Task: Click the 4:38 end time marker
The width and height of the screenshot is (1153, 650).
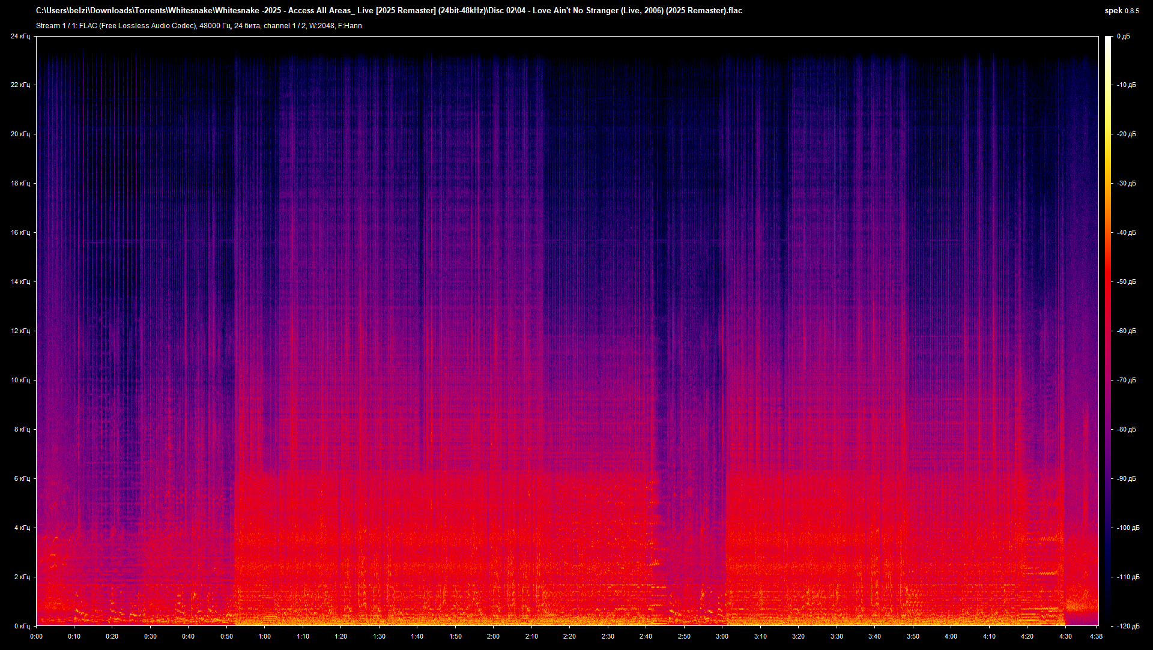Action: point(1096,636)
